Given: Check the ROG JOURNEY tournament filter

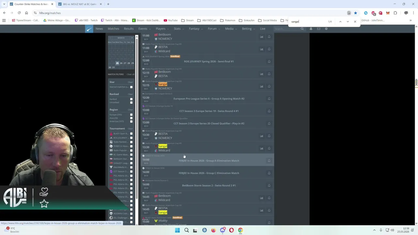Looking at the screenshot, I should pyautogui.click(x=131, y=138).
